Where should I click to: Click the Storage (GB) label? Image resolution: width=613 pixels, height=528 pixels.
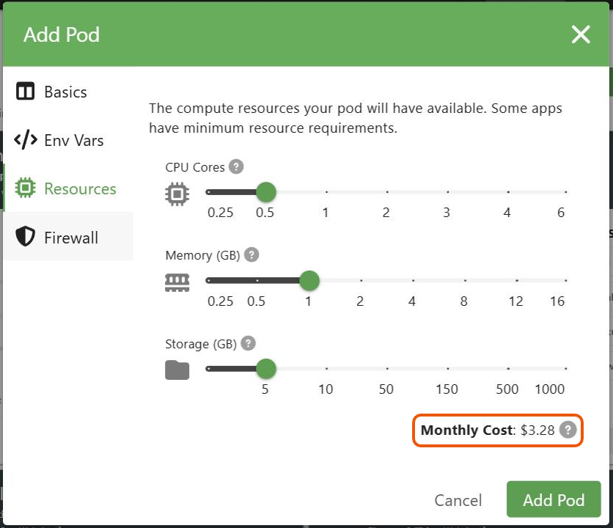(201, 344)
